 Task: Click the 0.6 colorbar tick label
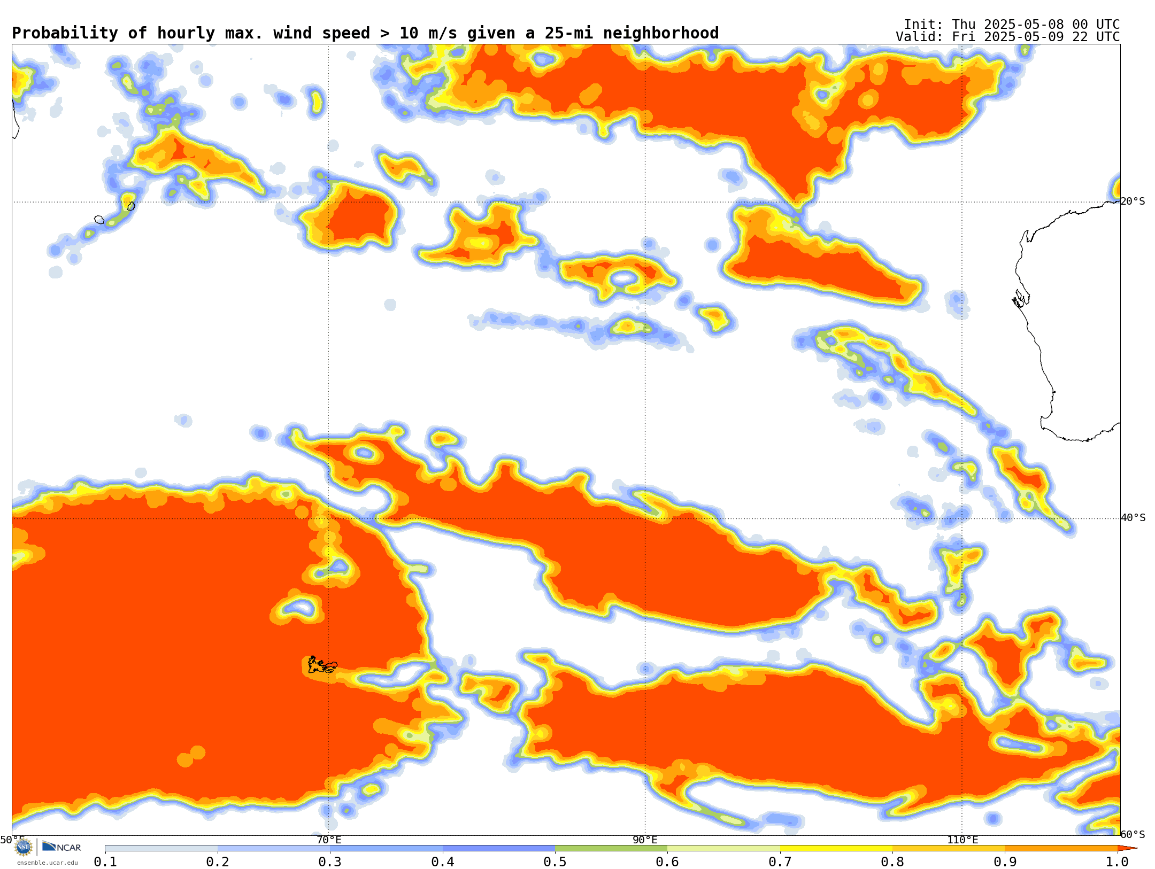[x=667, y=862]
